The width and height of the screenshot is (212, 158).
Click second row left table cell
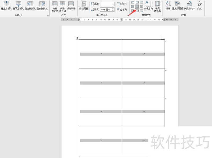[x=100, y=83]
